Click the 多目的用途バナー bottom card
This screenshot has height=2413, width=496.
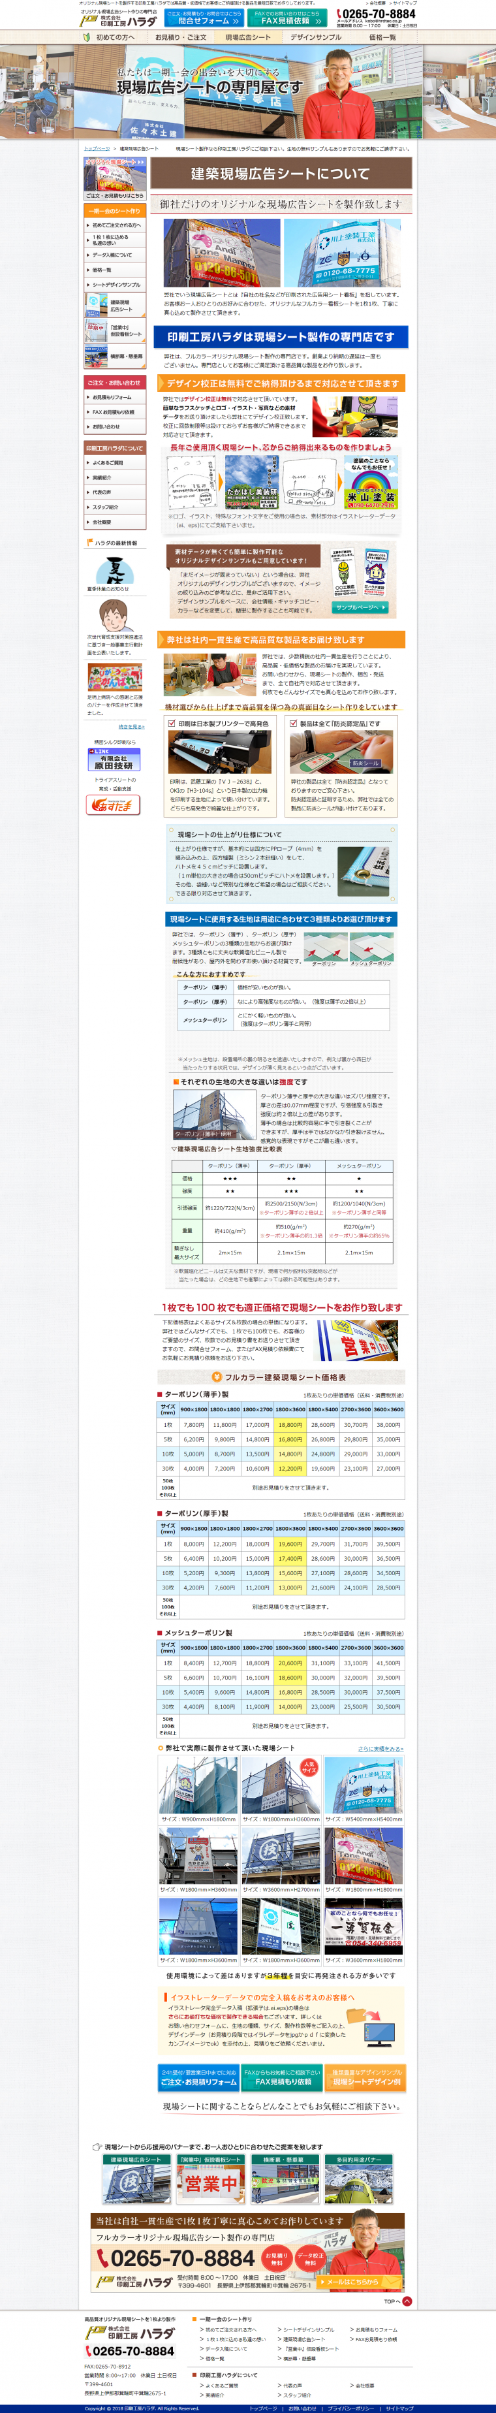coord(358,2179)
